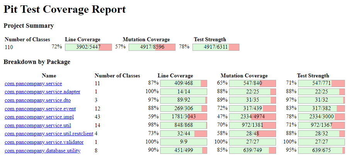This screenshot has width=351, height=157.
Task: Click the breakdown 'Test Strength' column header
Action: click(313, 76)
